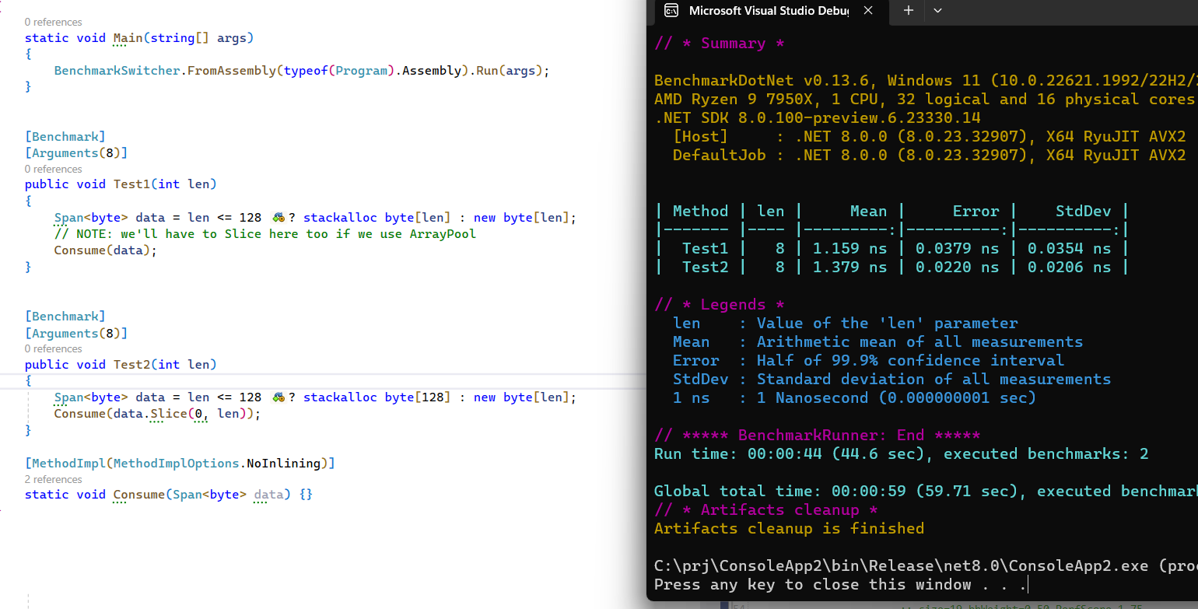
Task: Click the stackalloc keyword in Test1
Action: click(x=340, y=217)
